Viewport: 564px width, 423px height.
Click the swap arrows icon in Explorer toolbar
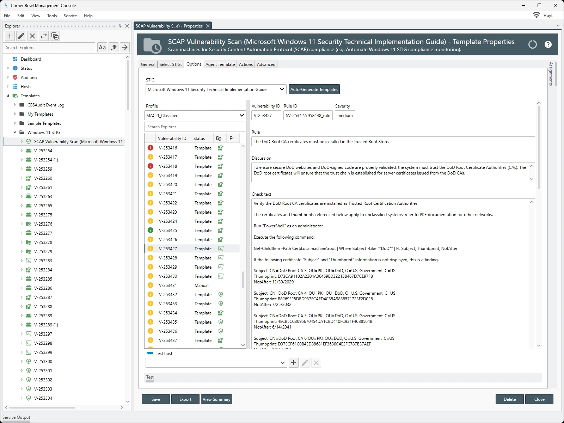[44, 36]
